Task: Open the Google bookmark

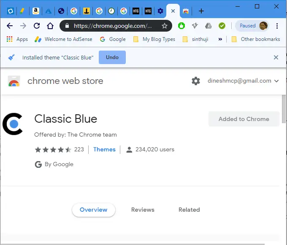Action: 113,39
